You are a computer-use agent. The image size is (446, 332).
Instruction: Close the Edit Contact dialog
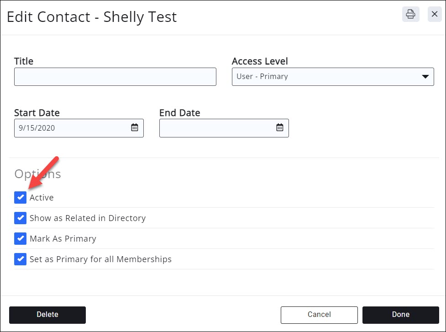tap(434, 14)
